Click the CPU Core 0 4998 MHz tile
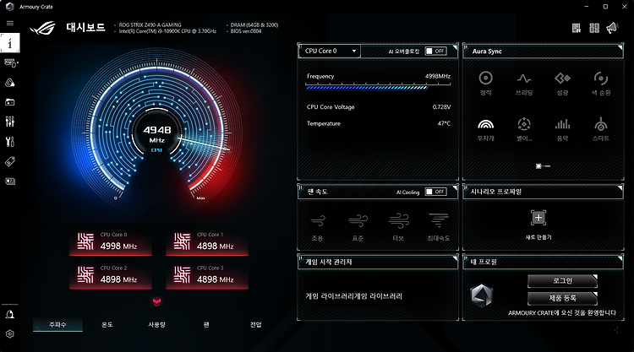Screen dimensions: 634x352 pos(111,242)
